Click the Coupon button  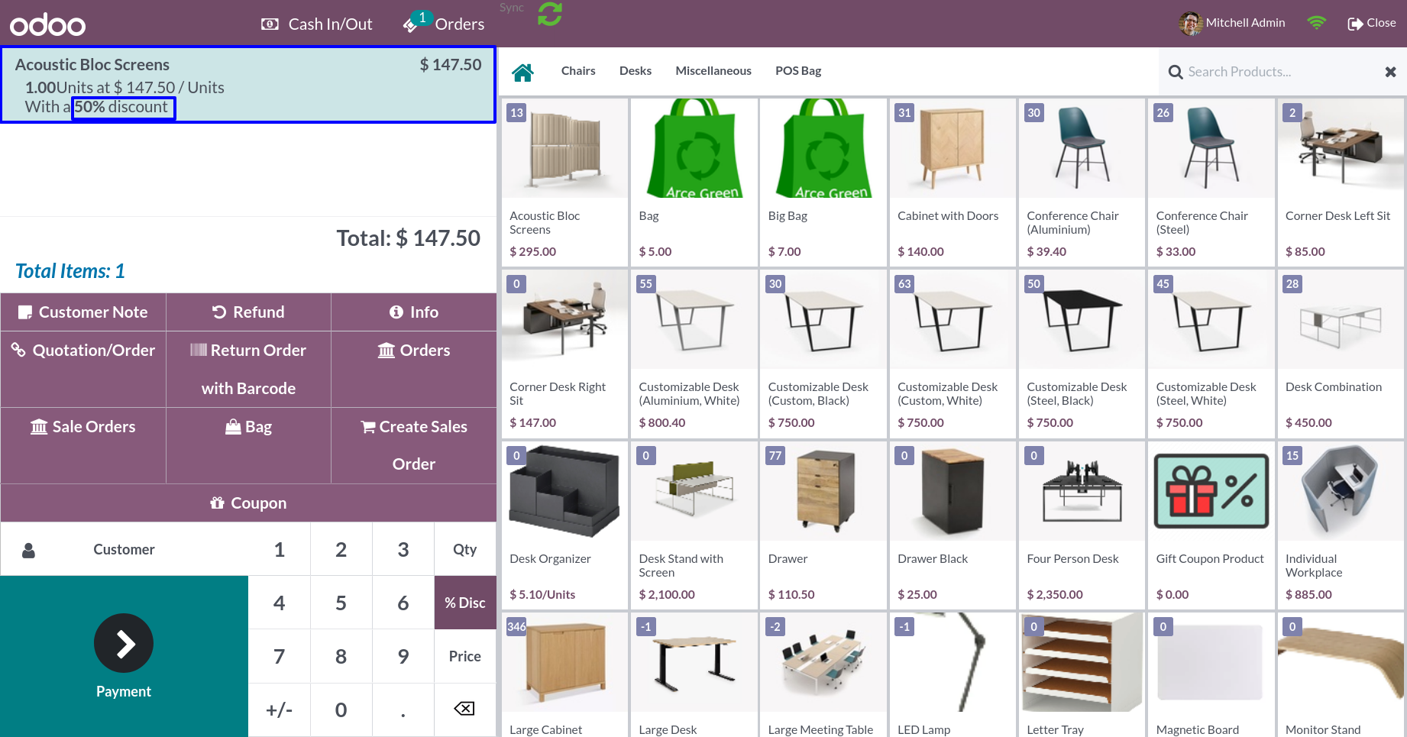point(248,503)
